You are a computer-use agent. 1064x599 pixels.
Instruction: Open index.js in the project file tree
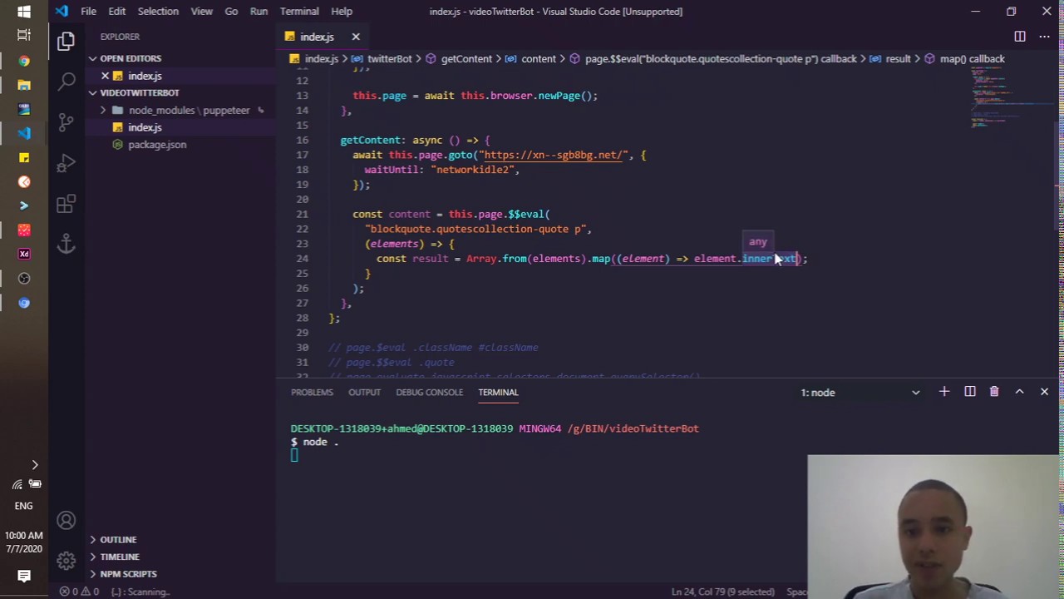pyautogui.click(x=145, y=127)
